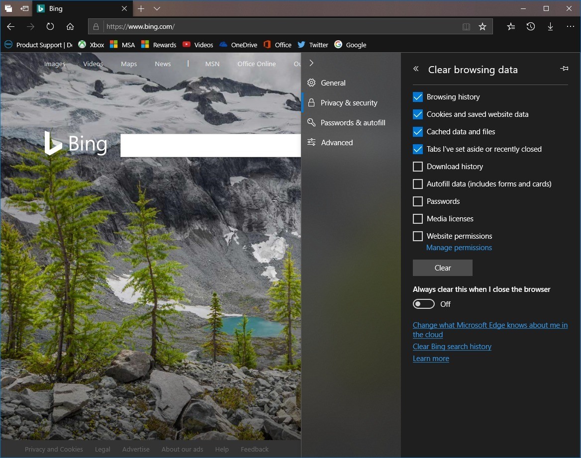Open Legal footer link
Image resolution: width=581 pixels, height=458 pixels.
(102, 450)
